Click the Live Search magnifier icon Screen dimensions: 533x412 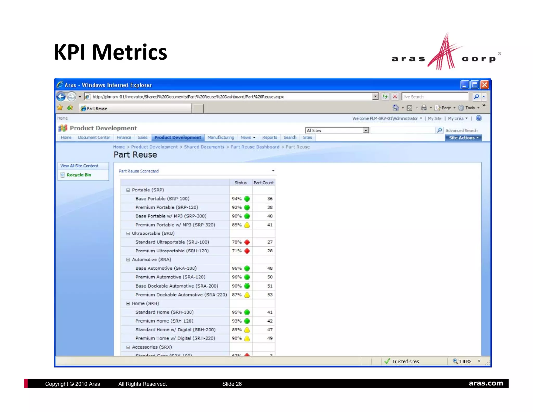(x=476, y=97)
